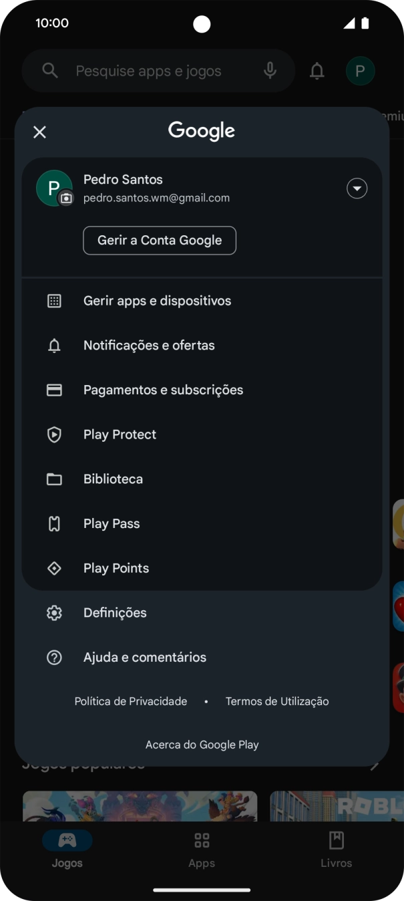Open notifications bell in search bar
Viewport: 404px width, 901px height.
[317, 70]
